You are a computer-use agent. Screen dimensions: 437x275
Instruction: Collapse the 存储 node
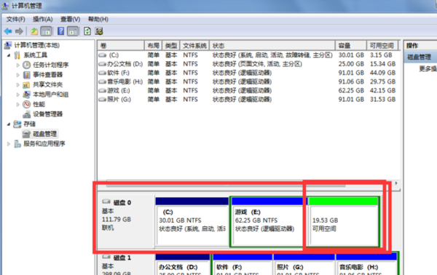click(9, 124)
